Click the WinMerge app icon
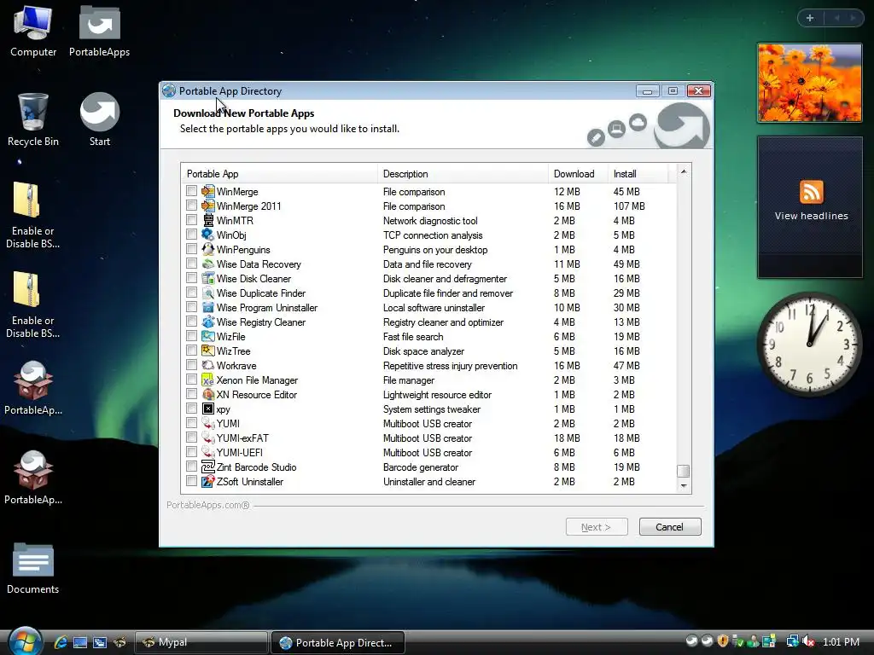The width and height of the screenshot is (874, 655). [x=208, y=191]
